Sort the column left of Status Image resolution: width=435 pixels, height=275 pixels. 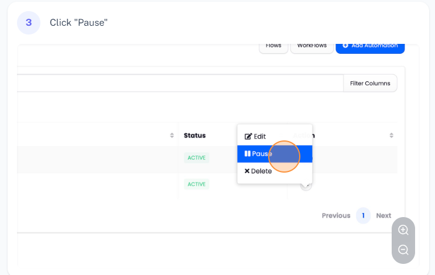pyautogui.click(x=172, y=135)
